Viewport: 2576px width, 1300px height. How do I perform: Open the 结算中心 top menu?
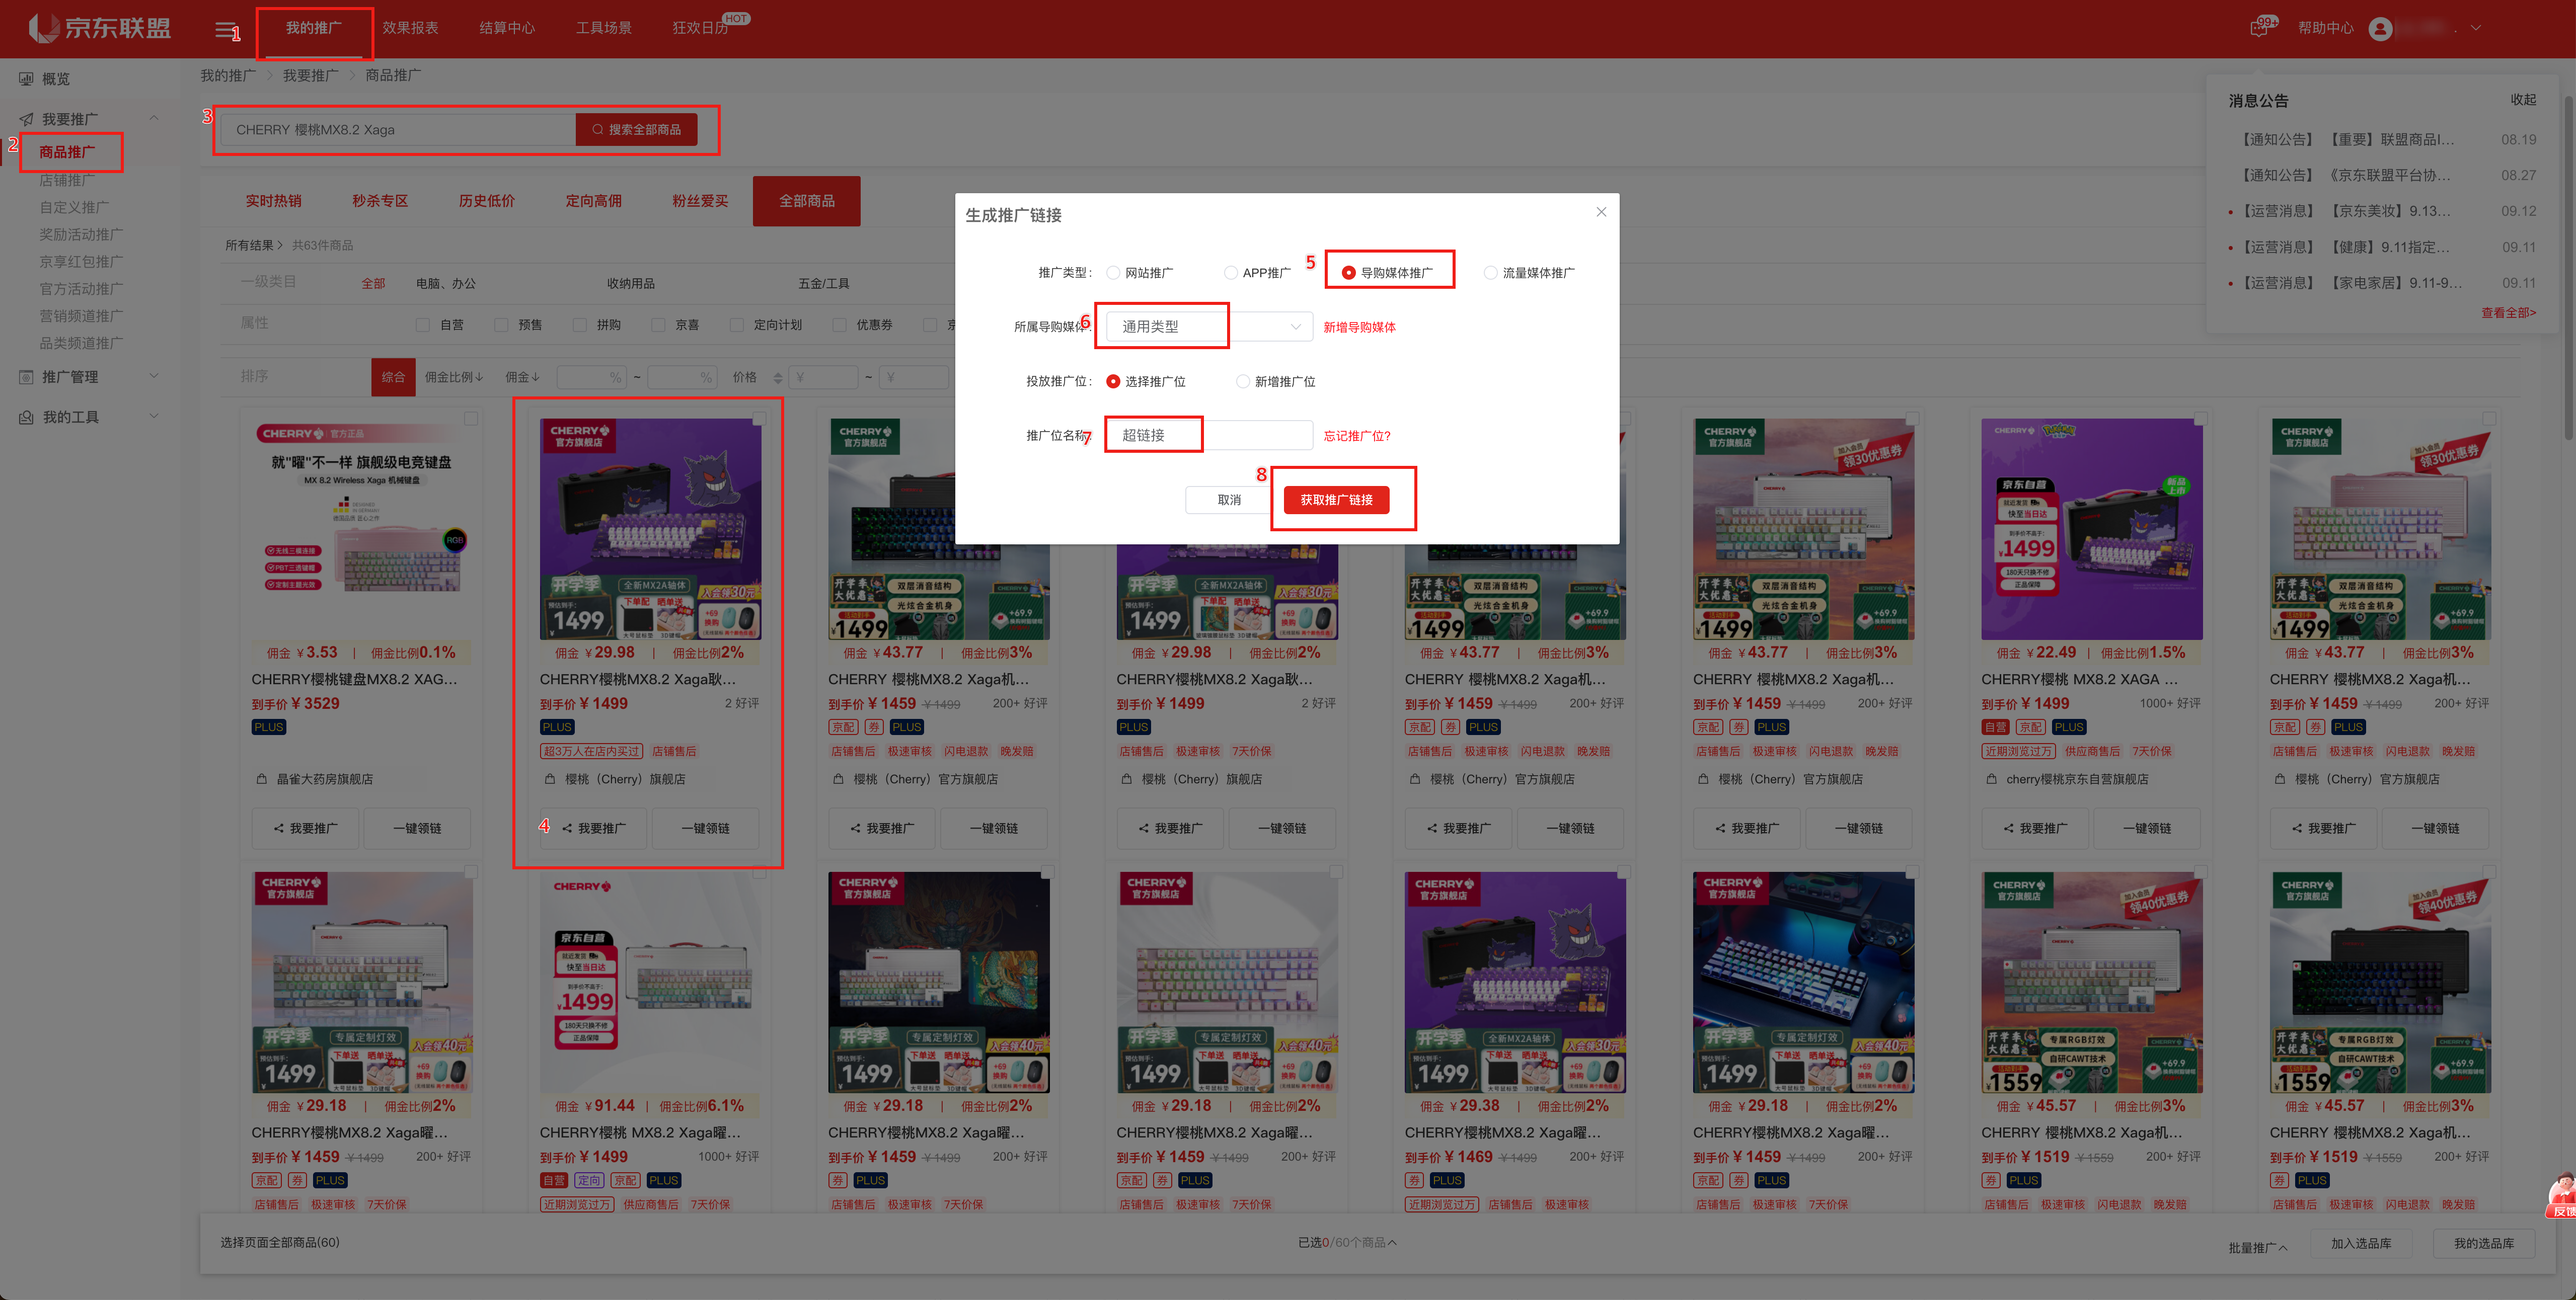tap(507, 28)
